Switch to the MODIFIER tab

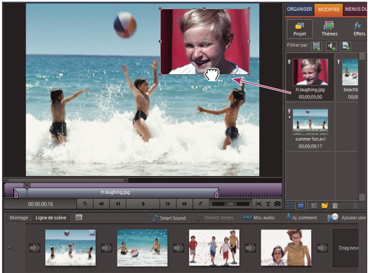329,10
